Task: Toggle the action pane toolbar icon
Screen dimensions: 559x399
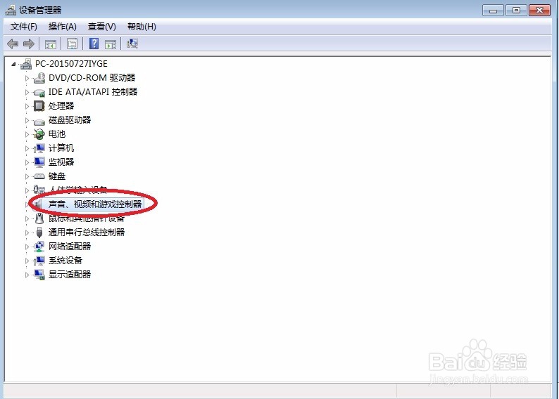Action: point(111,44)
